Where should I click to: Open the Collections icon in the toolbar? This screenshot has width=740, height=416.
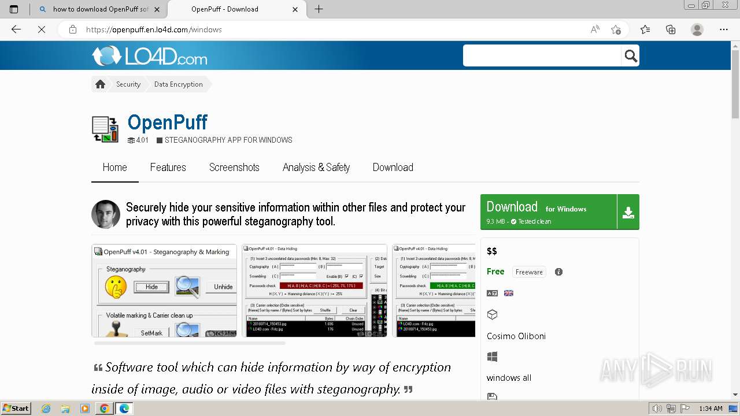click(671, 29)
